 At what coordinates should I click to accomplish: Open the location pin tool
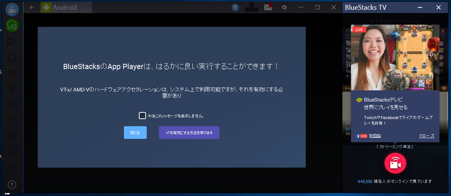pyautogui.click(x=12, y=89)
